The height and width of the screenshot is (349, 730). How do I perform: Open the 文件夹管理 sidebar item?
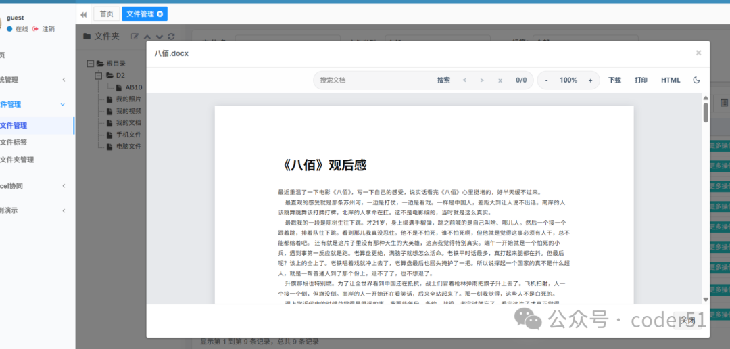[x=17, y=160]
